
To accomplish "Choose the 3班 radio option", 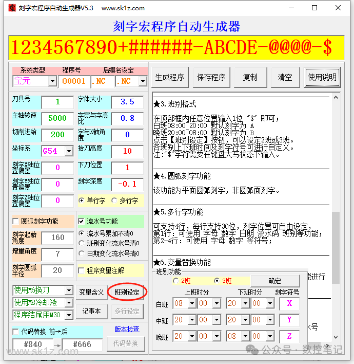I will click(217, 281).
